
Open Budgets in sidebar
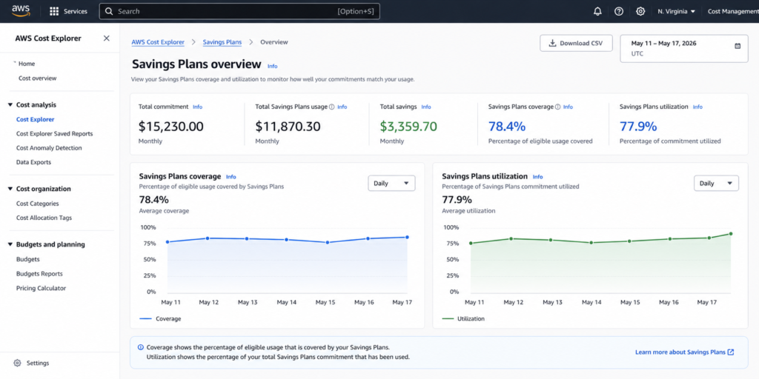click(x=27, y=259)
